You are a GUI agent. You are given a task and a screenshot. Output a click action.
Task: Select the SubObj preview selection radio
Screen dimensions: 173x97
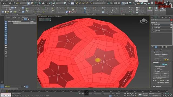click(x=159, y=80)
